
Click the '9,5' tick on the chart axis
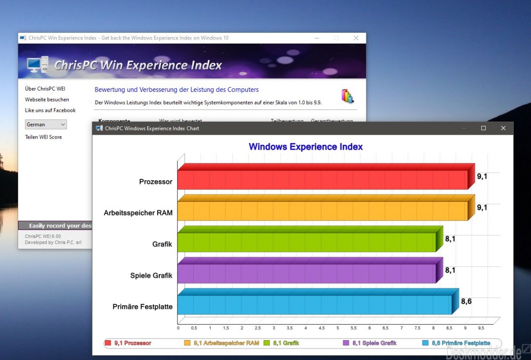coord(481,328)
